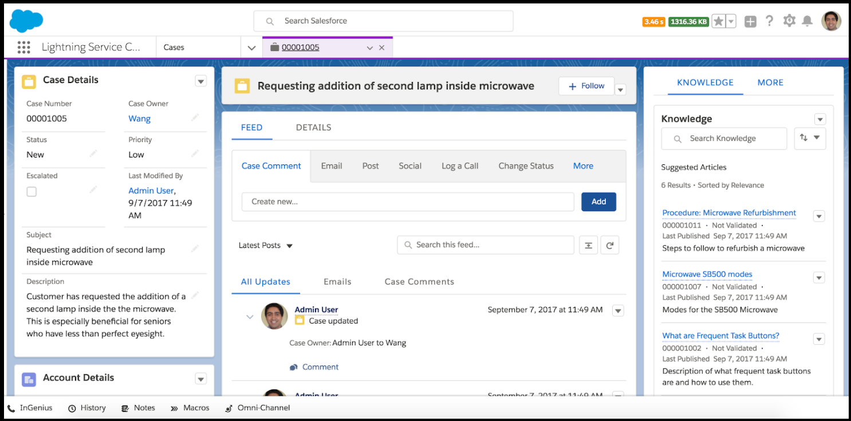The image size is (851, 421).
Task: Click the global create plus icon
Action: [750, 22]
